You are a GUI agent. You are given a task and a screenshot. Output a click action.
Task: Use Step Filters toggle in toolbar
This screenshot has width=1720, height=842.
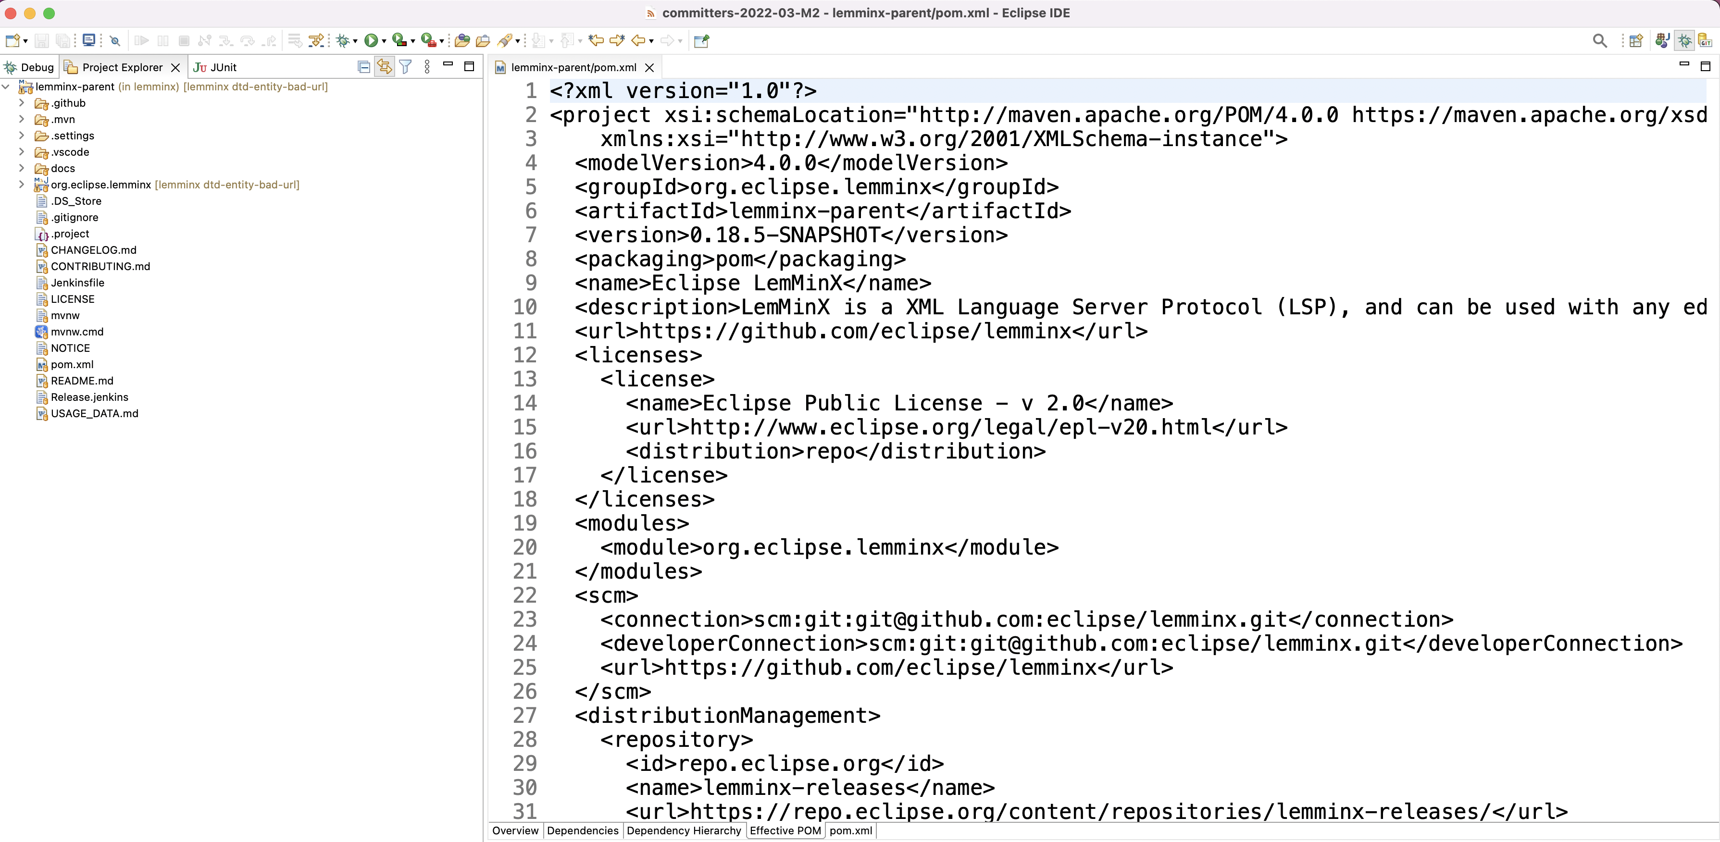tap(316, 41)
